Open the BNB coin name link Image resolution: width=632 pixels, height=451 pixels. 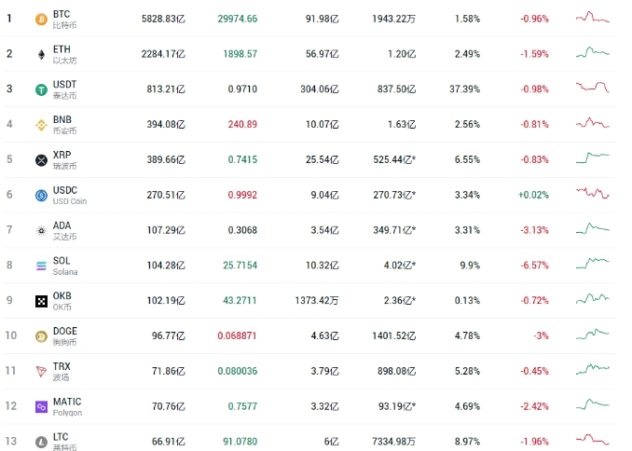[62, 119]
